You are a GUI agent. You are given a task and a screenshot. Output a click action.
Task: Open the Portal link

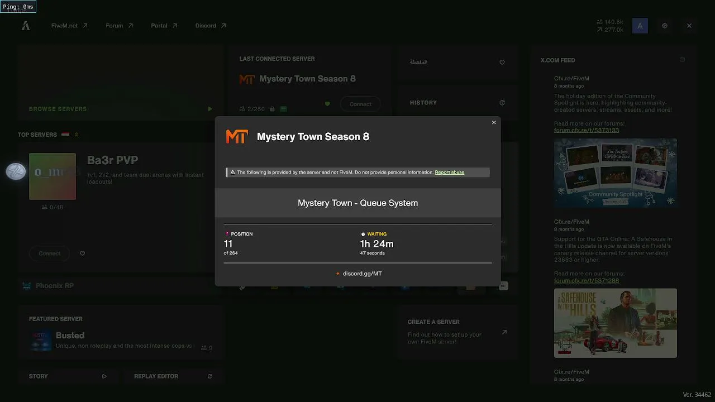click(x=164, y=26)
